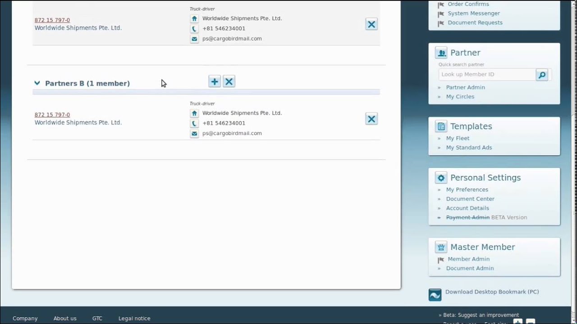
Task: Click the Templates panel document icon
Action: tap(441, 126)
